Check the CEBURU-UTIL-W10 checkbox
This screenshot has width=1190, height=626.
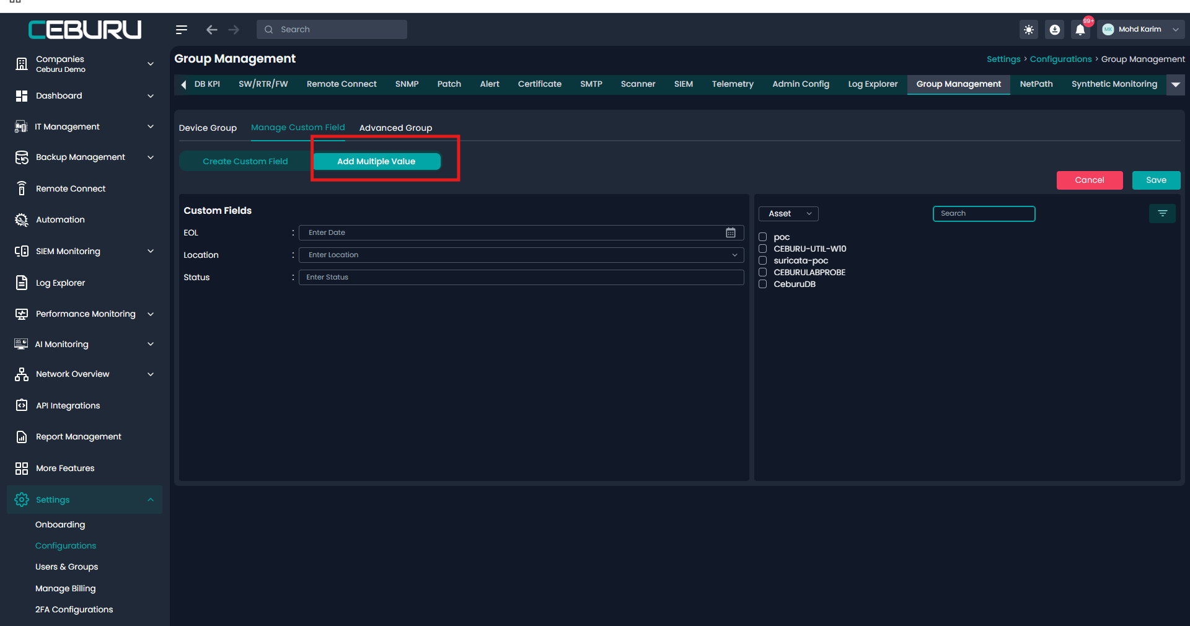click(763, 249)
